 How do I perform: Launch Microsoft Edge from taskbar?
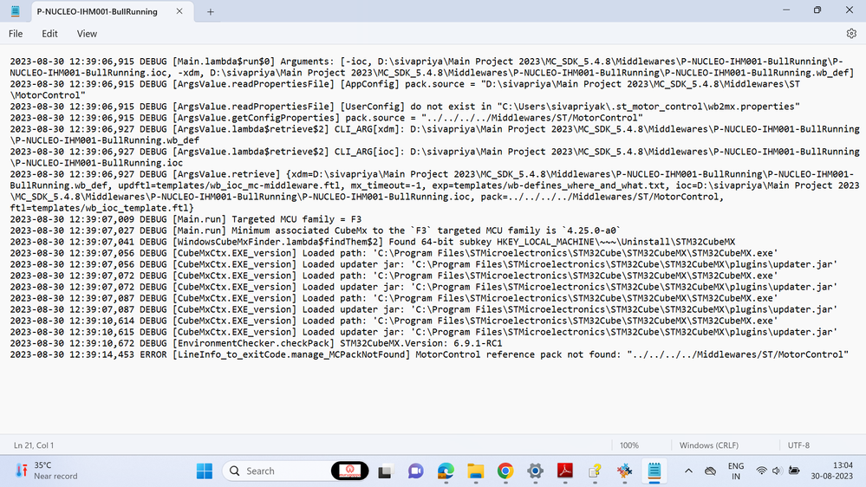pyautogui.click(x=446, y=471)
